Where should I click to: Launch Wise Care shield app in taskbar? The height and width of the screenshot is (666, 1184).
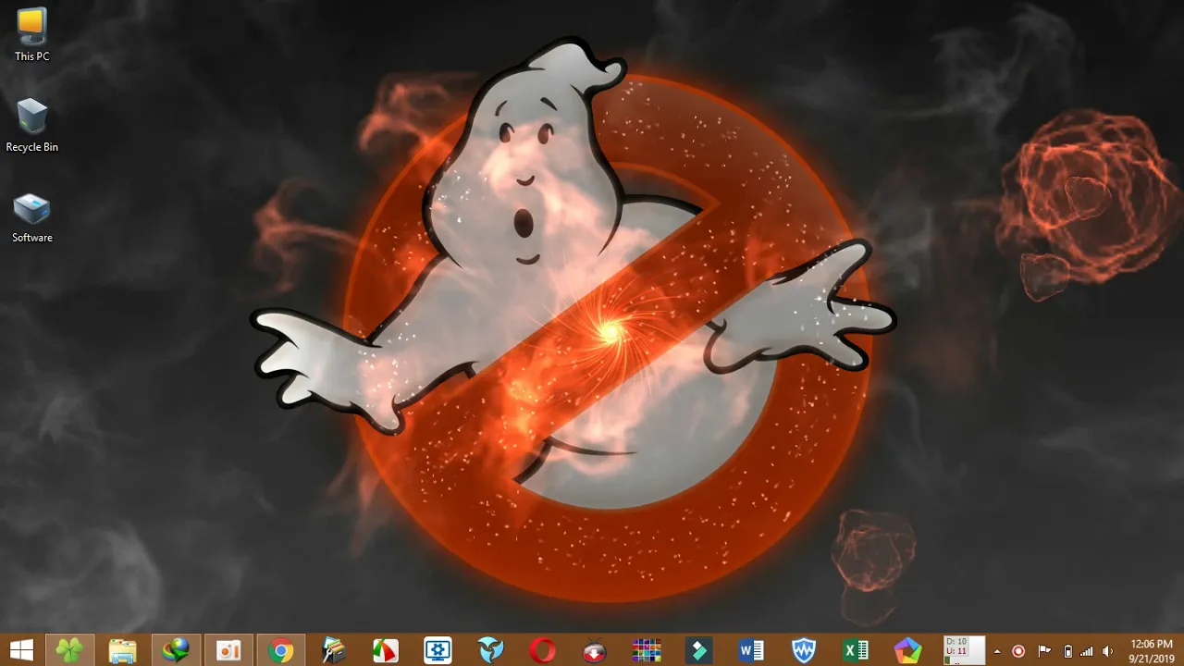[804, 650]
